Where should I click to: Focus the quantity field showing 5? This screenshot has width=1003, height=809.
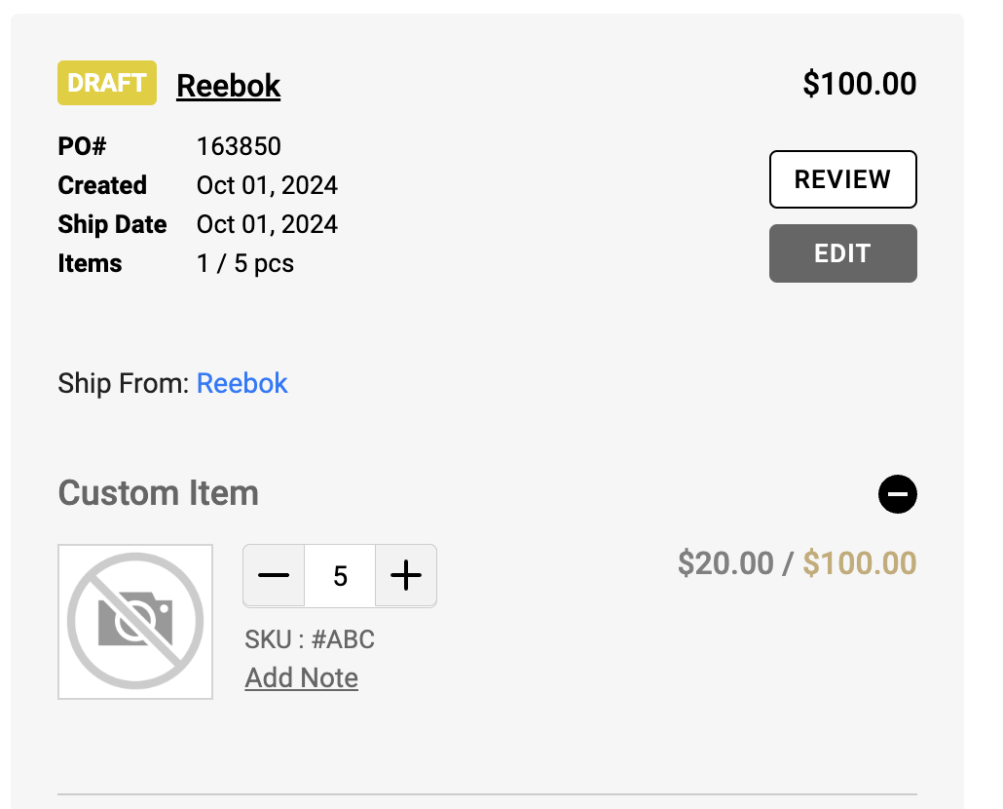pyautogui.click(x=340, y=576)
